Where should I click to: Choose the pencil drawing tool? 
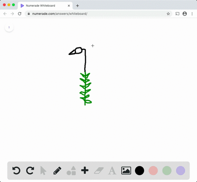57,171
